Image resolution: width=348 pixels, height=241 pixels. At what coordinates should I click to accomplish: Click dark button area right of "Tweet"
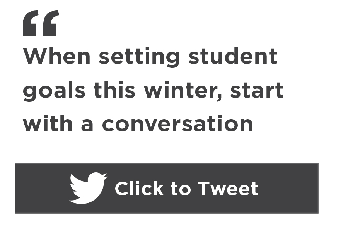pos(288,188)
